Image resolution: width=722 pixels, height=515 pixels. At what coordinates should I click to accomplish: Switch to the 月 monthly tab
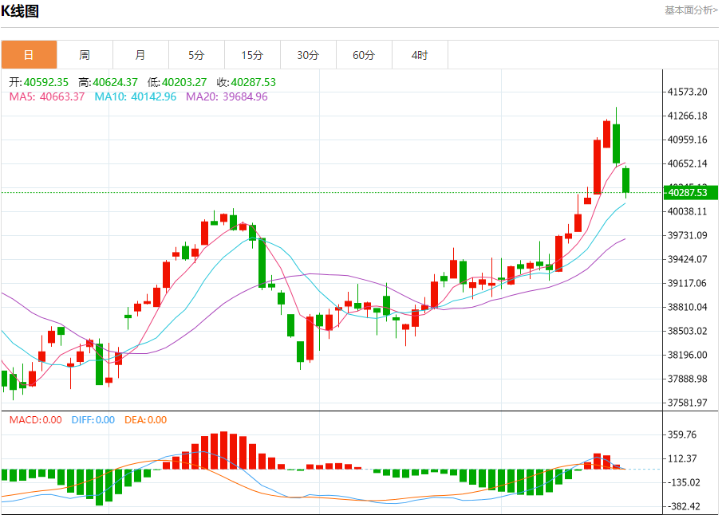pos(140,55)
